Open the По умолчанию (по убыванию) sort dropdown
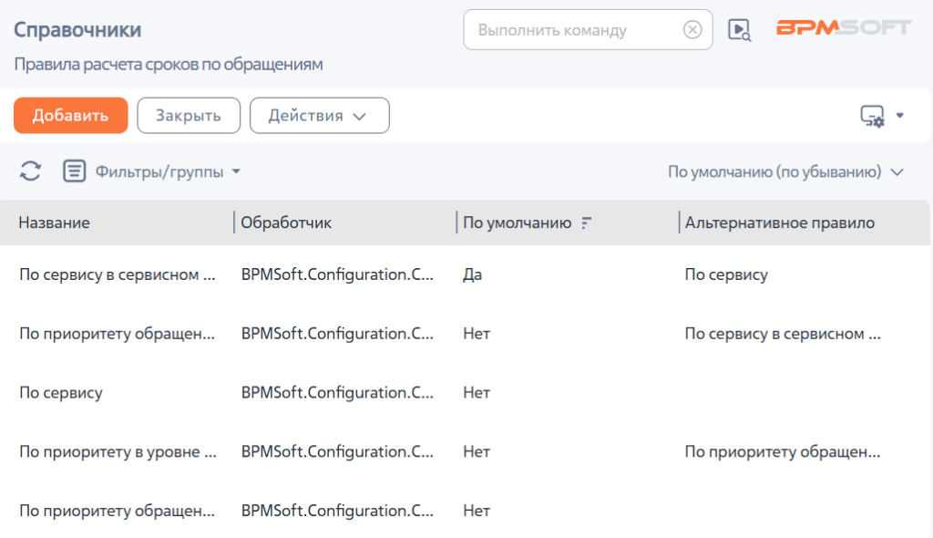The width and height of the screenshot is (933, 538). [x=785, y=171]
